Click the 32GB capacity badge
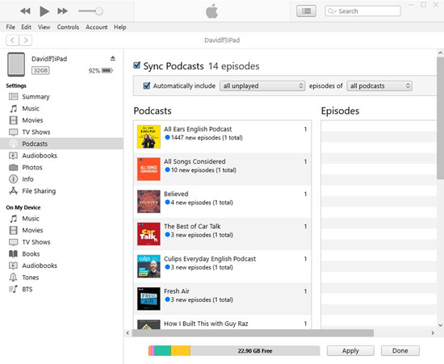Image resolution: width=444 pixels, height=364 pixels. pos(40,70)
